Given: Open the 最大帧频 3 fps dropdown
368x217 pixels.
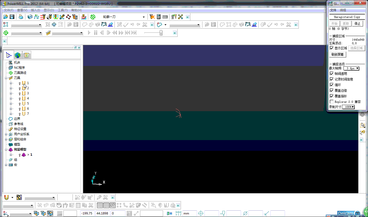Looking at the screenshot, I should coord(351,68).
